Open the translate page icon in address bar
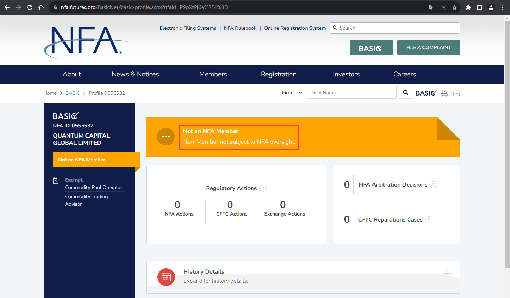 click(432, 7)
